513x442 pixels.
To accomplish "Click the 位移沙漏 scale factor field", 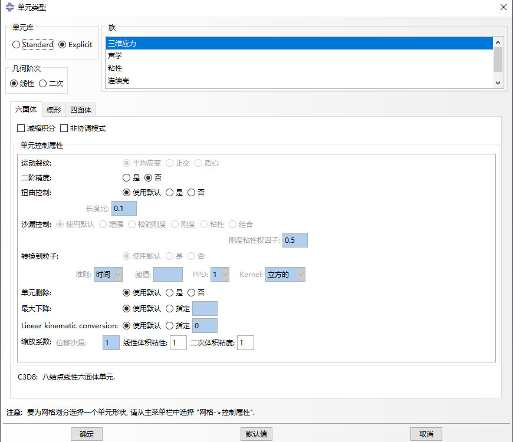I will pos(111,343).
